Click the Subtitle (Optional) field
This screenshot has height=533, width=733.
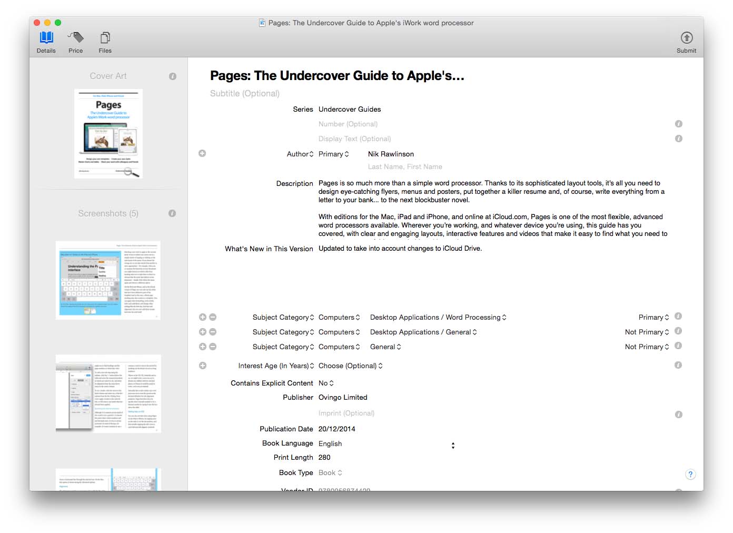point(245,93)
